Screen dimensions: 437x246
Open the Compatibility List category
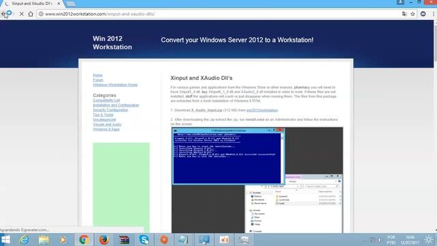click(x=107, y=100)
